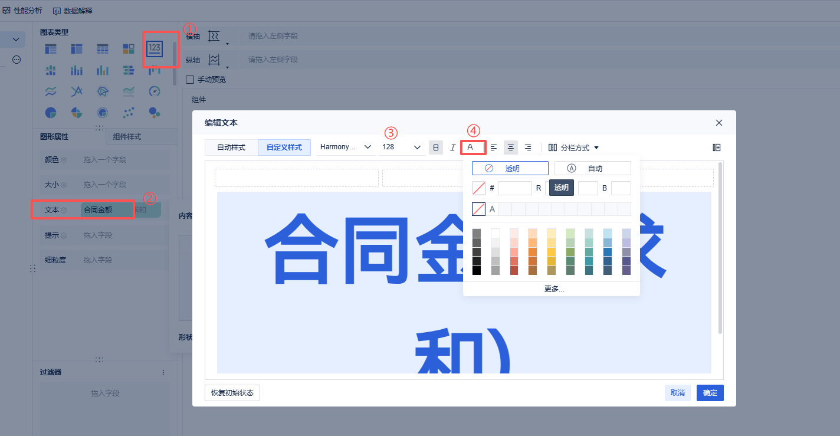Select the slashed swatch in recent colors row
Viewport: 840px width, 436px height.
478,209
